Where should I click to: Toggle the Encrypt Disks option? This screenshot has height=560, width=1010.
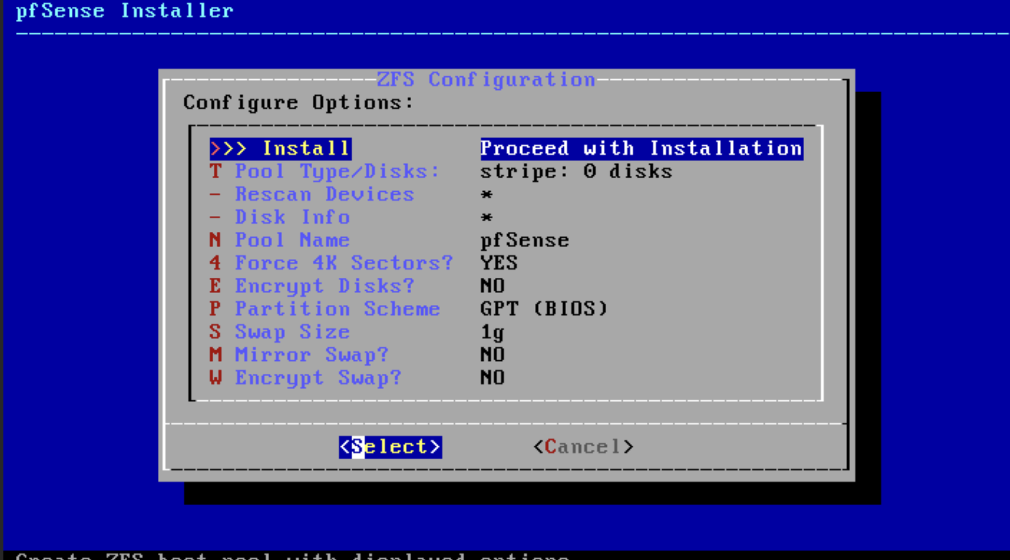pyautogui.click(x=312, y=286)
